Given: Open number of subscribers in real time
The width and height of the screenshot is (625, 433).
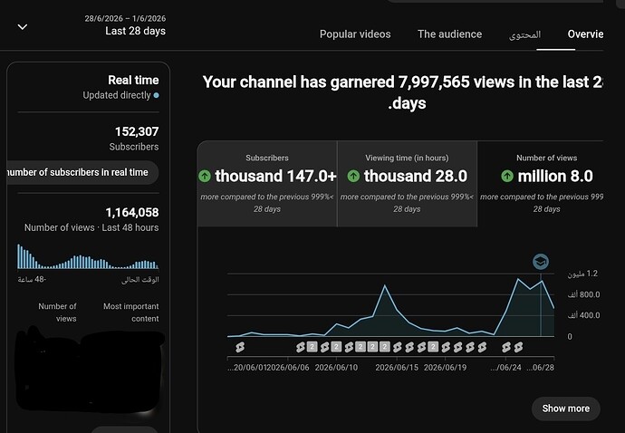Looking at the screenshot, I should [82, 172].
